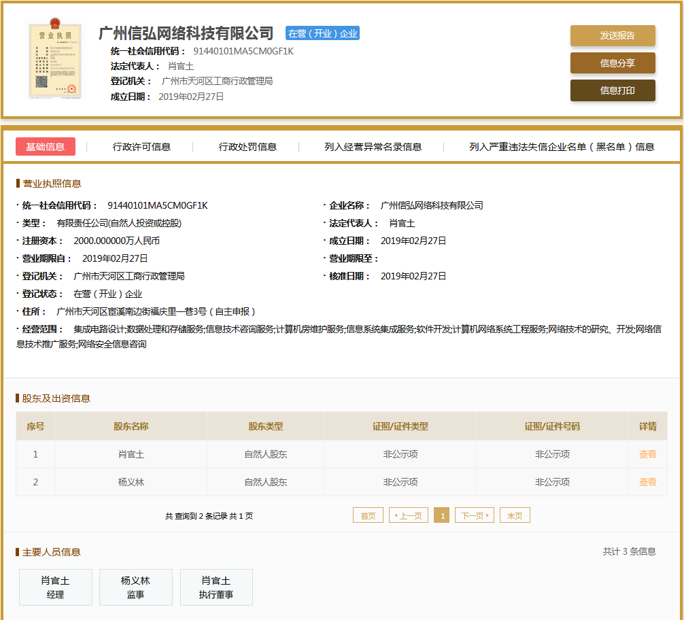Jump to last page with 末页
Screen dimensions: 684x620
(515, 516)
